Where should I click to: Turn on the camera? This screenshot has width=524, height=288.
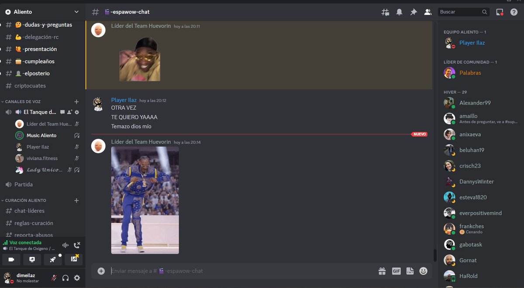(11, 259)
